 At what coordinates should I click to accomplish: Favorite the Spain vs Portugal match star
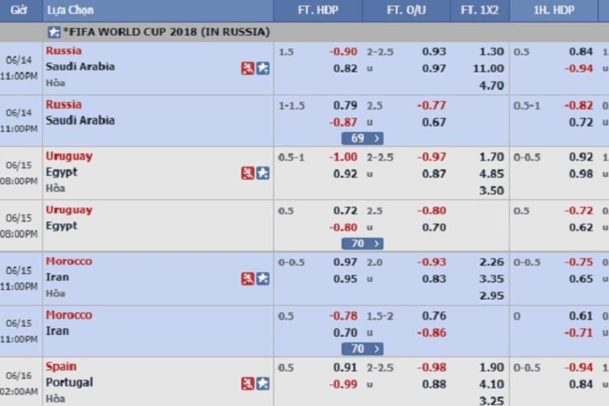point(263,384)
